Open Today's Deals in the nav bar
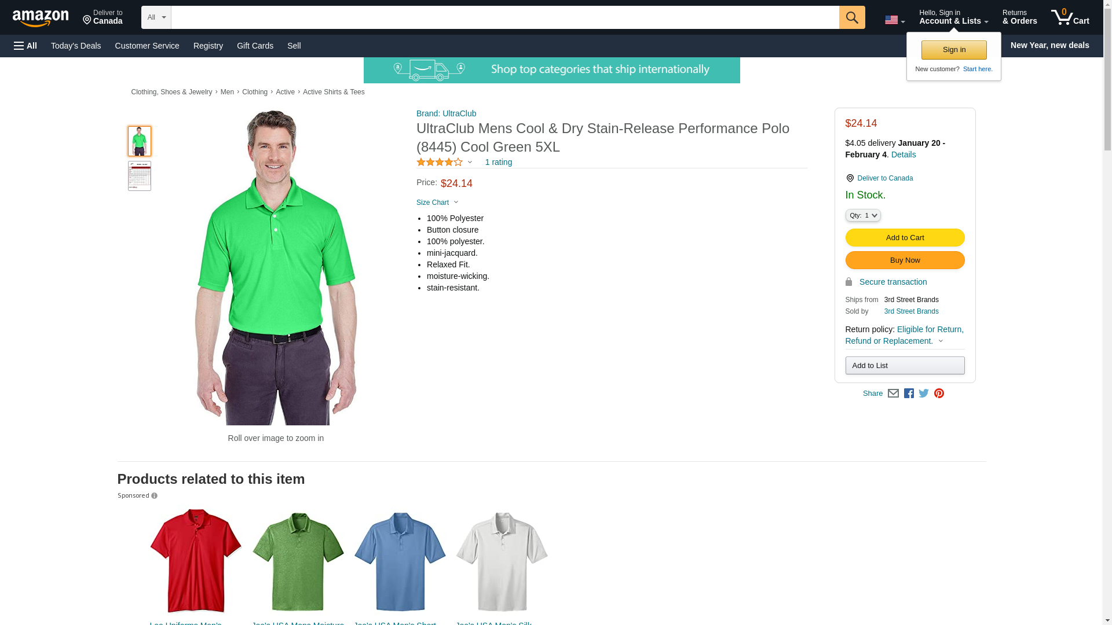The image size is (1112, 625). point(76,46)
